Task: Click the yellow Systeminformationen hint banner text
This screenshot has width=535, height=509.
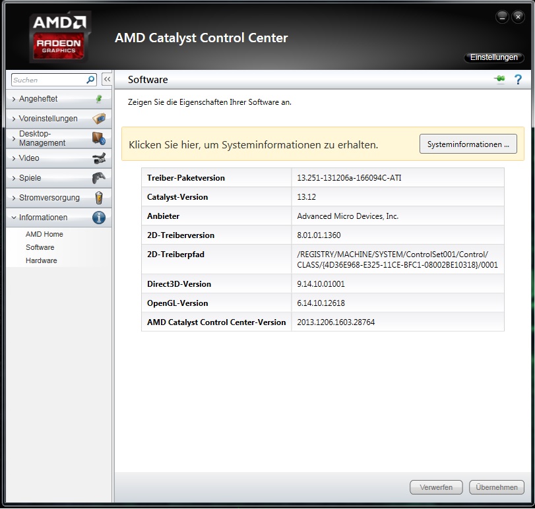Action: 253,145
